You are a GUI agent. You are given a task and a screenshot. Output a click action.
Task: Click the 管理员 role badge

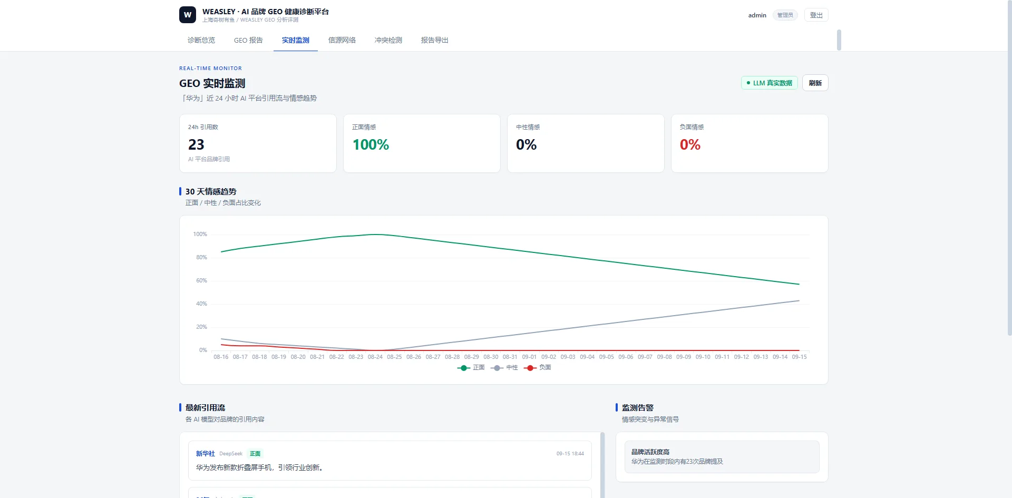(x=785, y=15)
